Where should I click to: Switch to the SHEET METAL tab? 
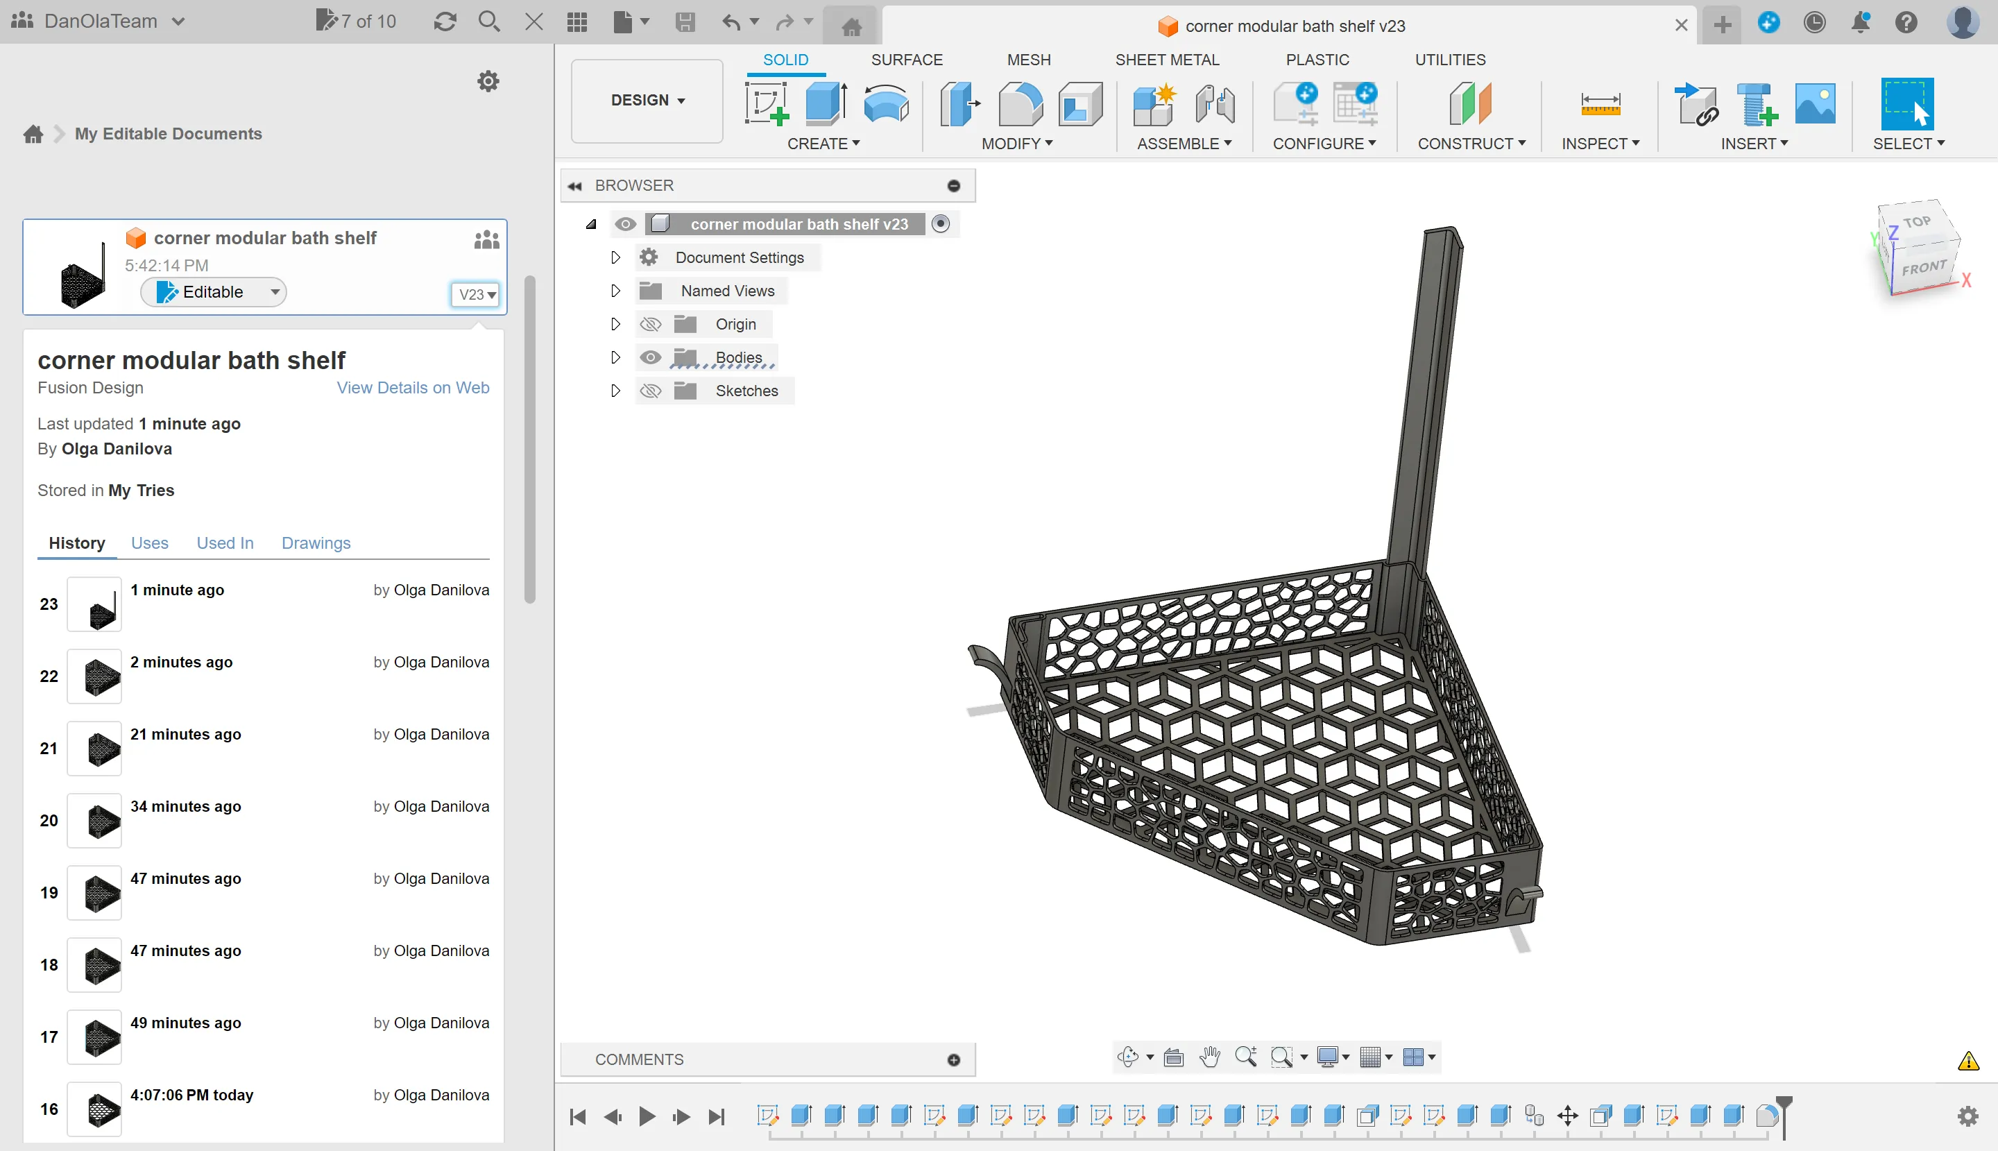pyautogui.click(x=1167, y=60)
